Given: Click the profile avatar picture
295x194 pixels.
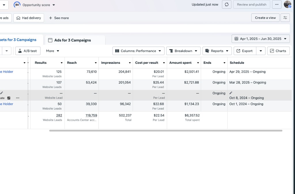Looking at the screenshot, I should pos(287,4).
